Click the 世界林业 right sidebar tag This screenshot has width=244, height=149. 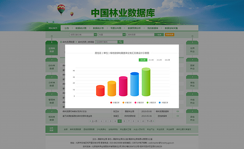192,48
